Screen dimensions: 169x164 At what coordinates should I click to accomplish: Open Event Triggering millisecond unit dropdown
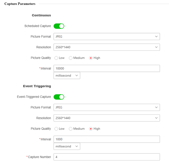coord(67,146)
